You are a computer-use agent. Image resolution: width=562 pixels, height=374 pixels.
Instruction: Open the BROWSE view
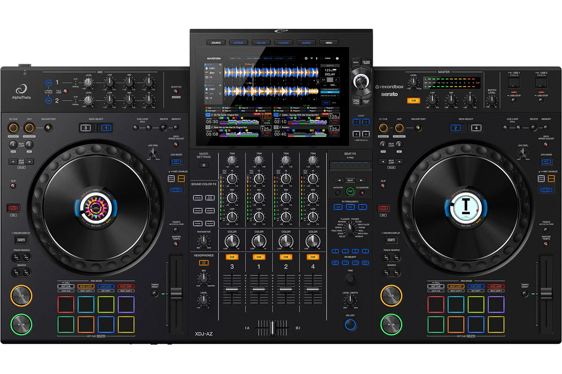pyautogui.click(x=238, y=43)
